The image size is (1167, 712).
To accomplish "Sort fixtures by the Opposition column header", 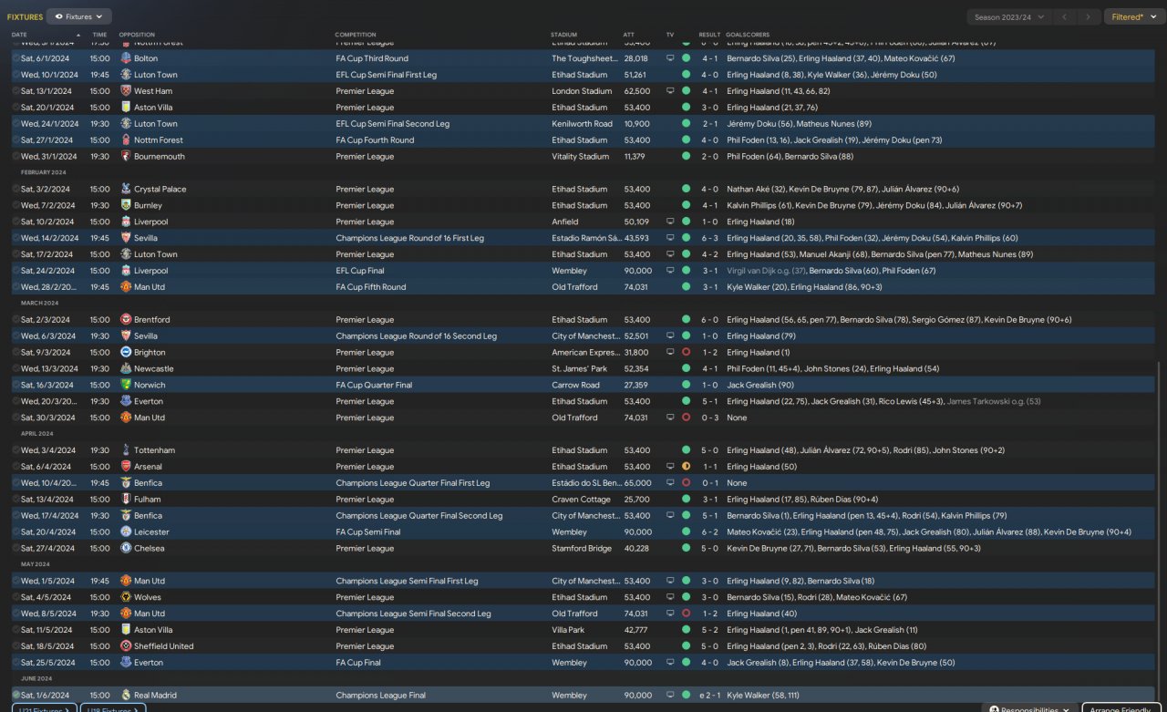I will 137,35.
